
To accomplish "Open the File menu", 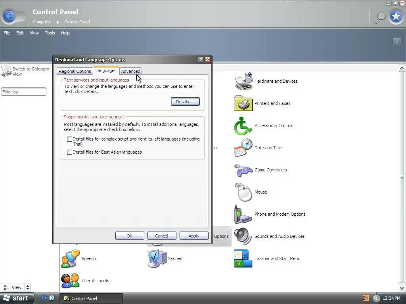I will click(7, 33).
